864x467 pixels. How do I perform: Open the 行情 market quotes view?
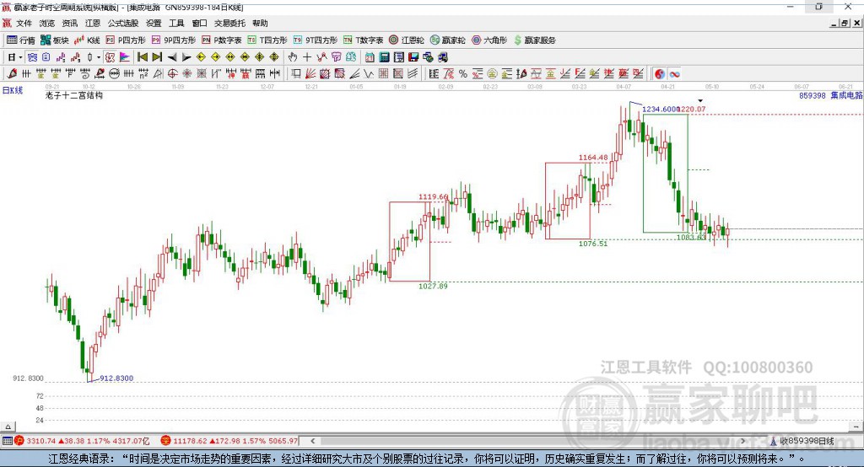(x=20, y=40)
